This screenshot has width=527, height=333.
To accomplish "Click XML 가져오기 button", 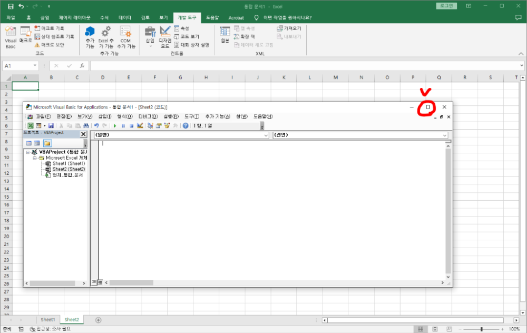I will [289, 28].
